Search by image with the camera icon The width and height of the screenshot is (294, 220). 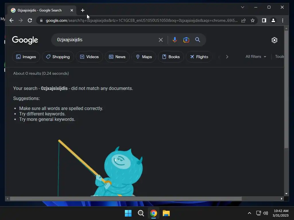tap(186, 40)
